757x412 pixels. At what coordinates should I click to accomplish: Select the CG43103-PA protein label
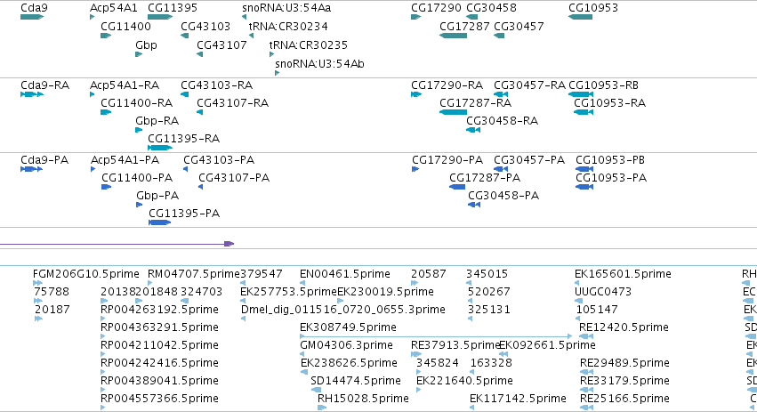click(x=219, y=160)
